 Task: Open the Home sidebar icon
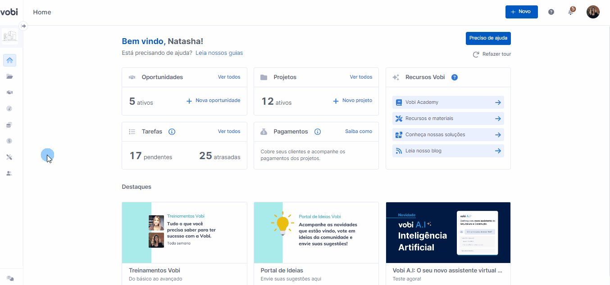pyautogui.click(x=9, y=60)
